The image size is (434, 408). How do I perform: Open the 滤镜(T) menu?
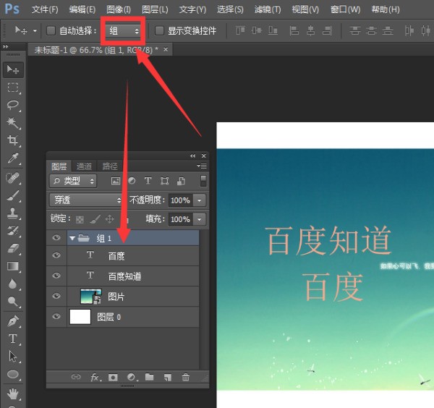268,9
